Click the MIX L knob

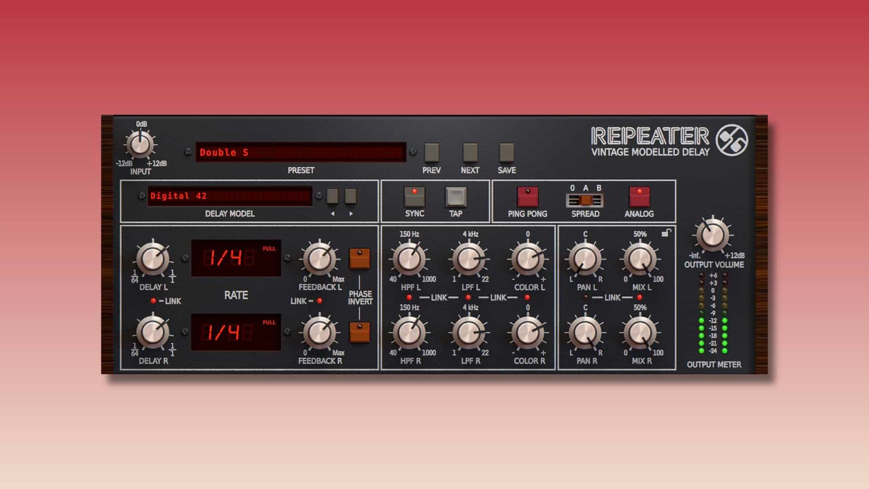tap(640, 259)
